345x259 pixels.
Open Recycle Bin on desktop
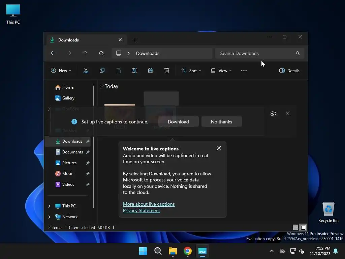[328, 212]
